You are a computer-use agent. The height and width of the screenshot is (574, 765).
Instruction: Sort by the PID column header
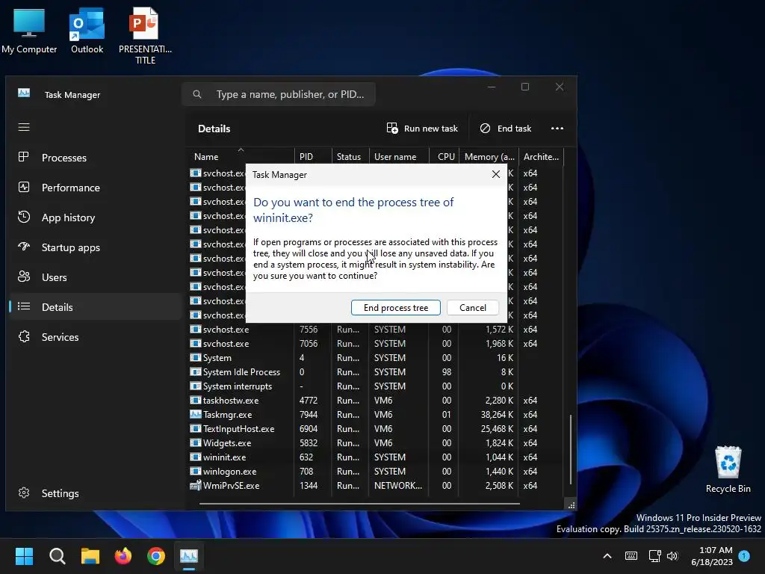(313, 157)
